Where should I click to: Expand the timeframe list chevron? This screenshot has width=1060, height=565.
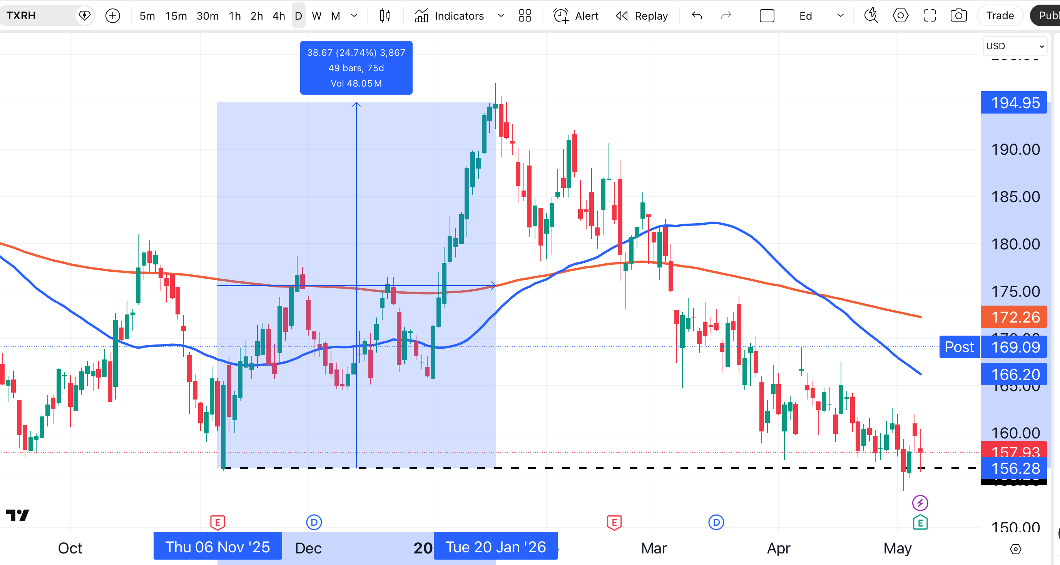coord(354,16)
